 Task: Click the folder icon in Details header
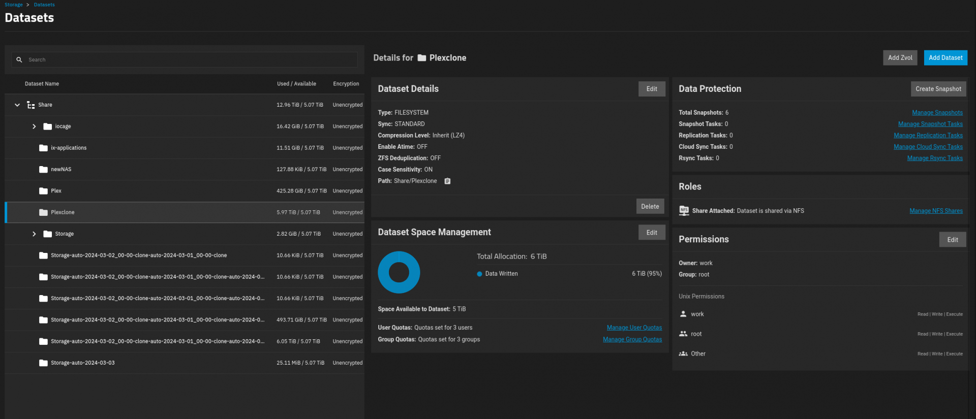tap(422, 58)
